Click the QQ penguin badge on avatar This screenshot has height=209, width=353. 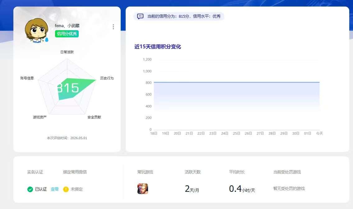[47, 40]
